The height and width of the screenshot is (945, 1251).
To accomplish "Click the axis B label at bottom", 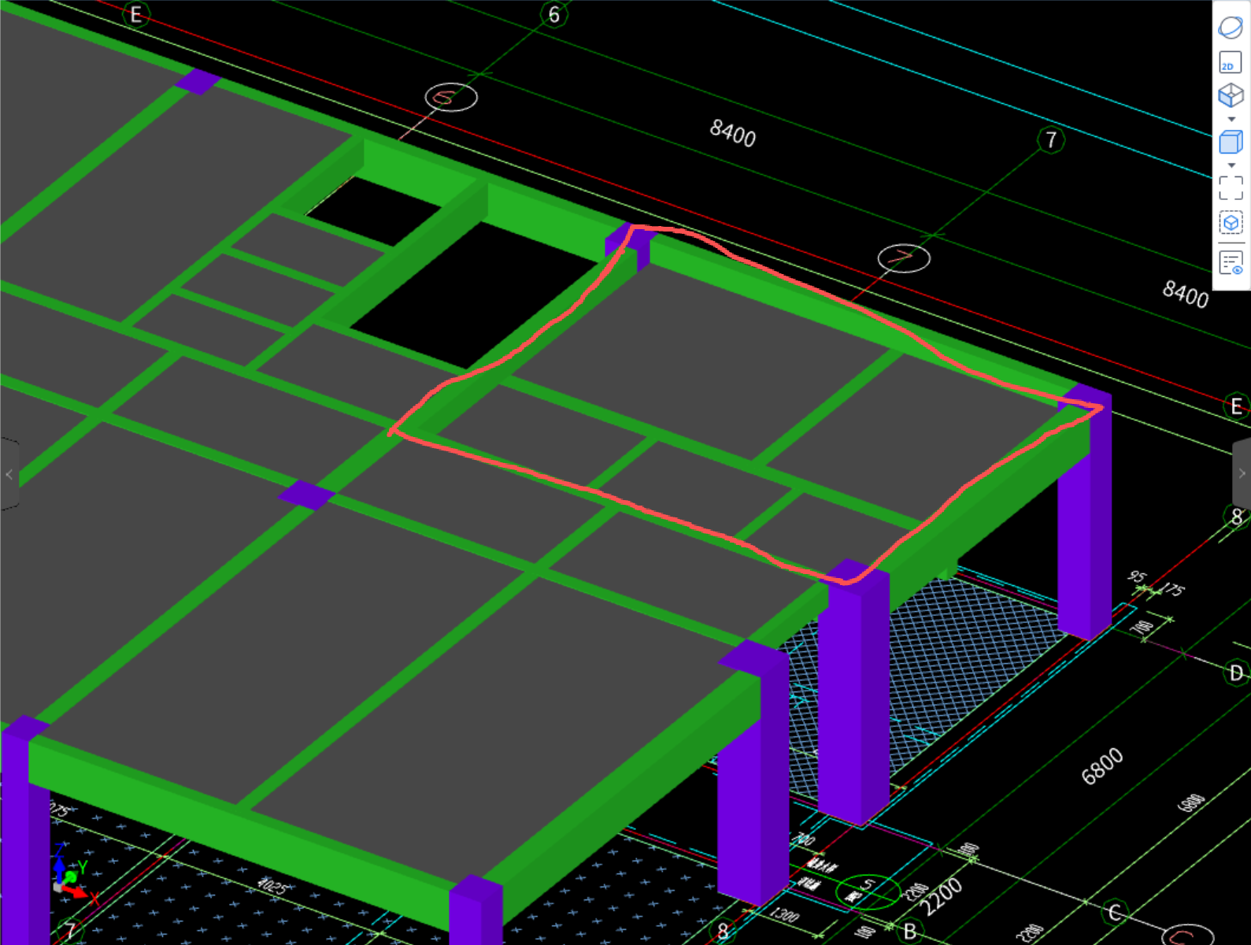I will coord(909,932).
